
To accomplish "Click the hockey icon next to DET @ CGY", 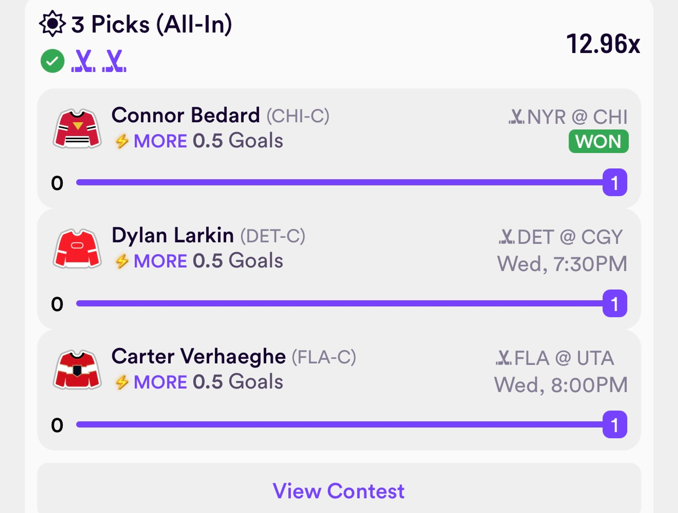I will click(x=506, y=237).
